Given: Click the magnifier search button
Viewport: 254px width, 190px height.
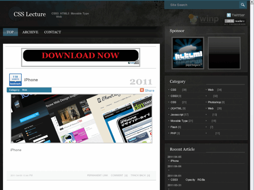Looking at the screenshot, I should coord(243,5).
